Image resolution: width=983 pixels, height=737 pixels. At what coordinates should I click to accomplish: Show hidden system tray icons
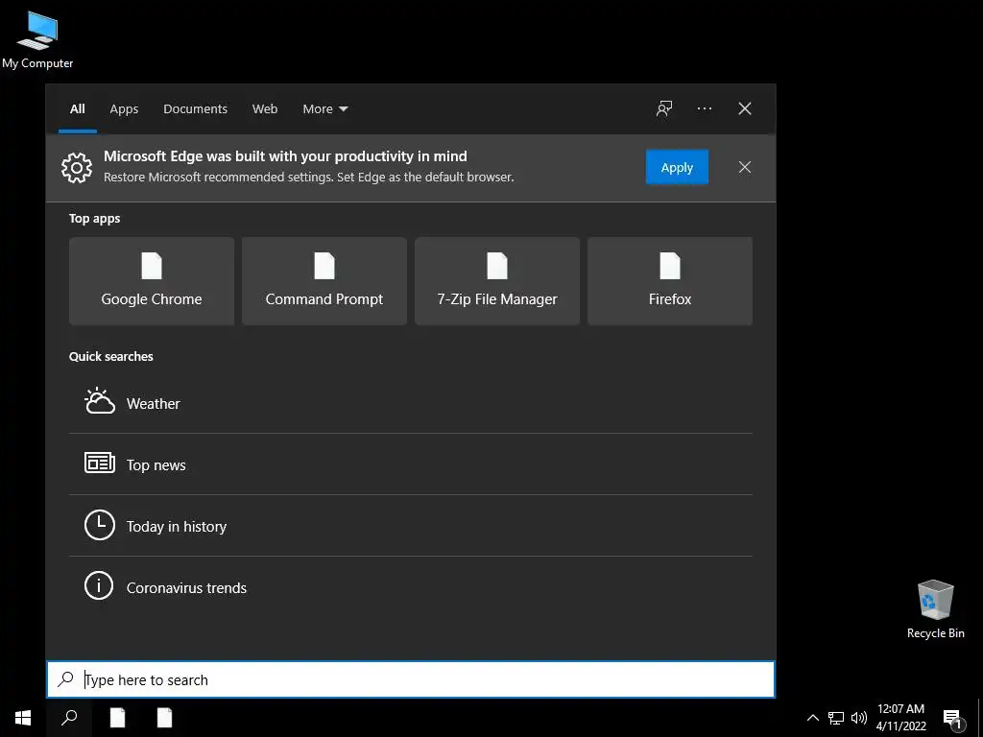pos(812,718)
